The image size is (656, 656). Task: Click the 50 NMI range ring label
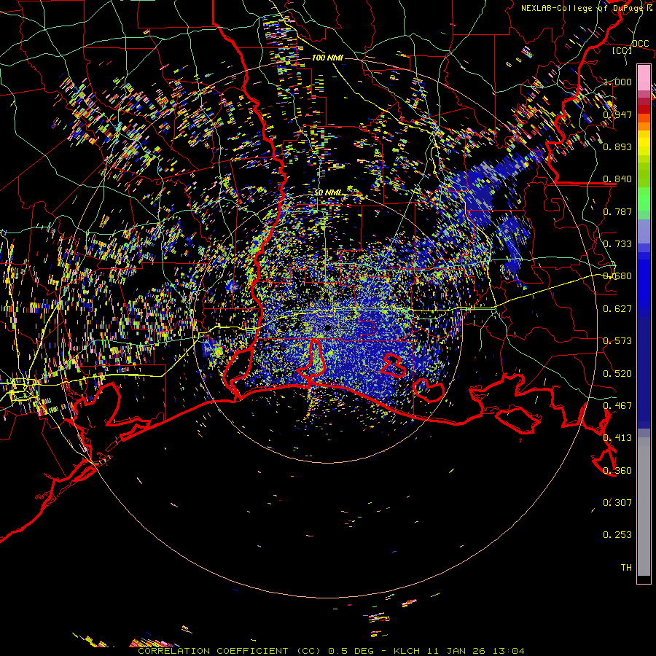pos(328,193)
